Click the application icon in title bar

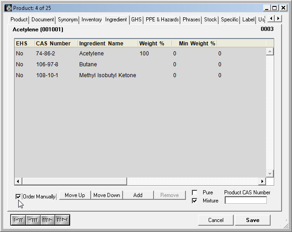coord(8,8)
